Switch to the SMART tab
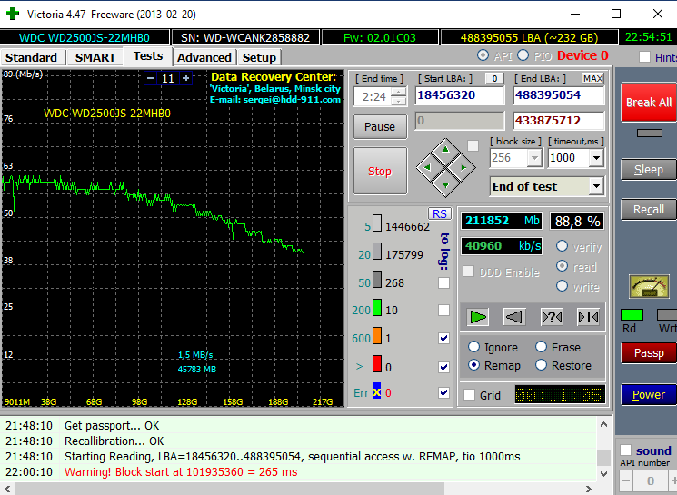This screenshot has width=677, height=495. [x=95, y=57]
